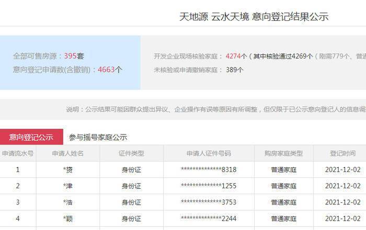Switch to 意向登记公示 tab
Image resolution: width=366 pixels, height=230 pixels.
coord(31,137)
